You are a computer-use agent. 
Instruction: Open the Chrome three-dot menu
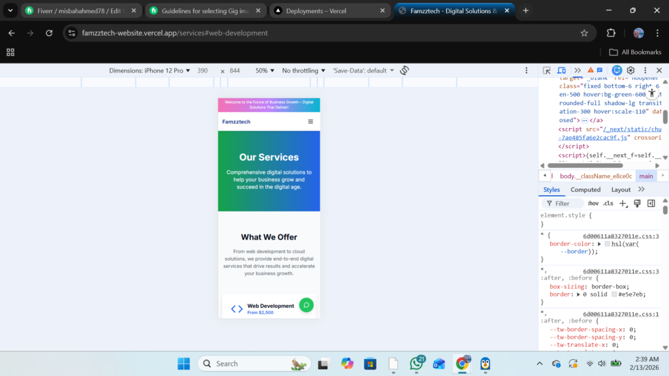[x=657, y=33]
